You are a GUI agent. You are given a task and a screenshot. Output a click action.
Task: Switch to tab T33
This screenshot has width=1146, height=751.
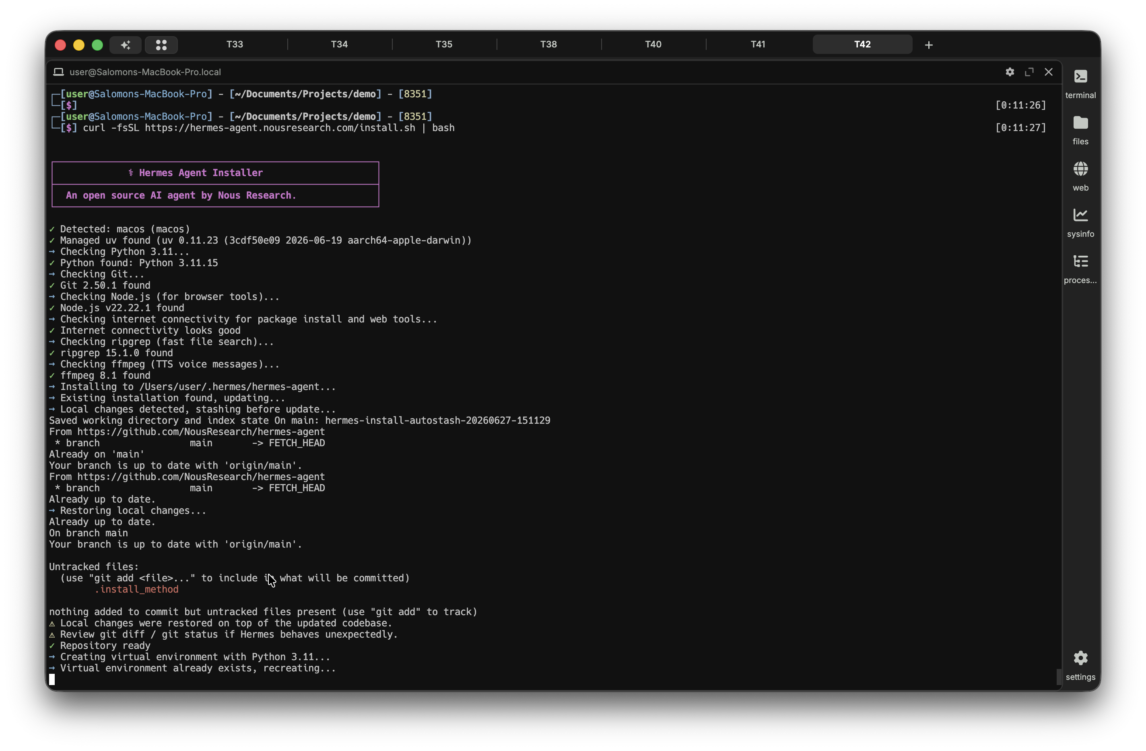pos(235,44)
